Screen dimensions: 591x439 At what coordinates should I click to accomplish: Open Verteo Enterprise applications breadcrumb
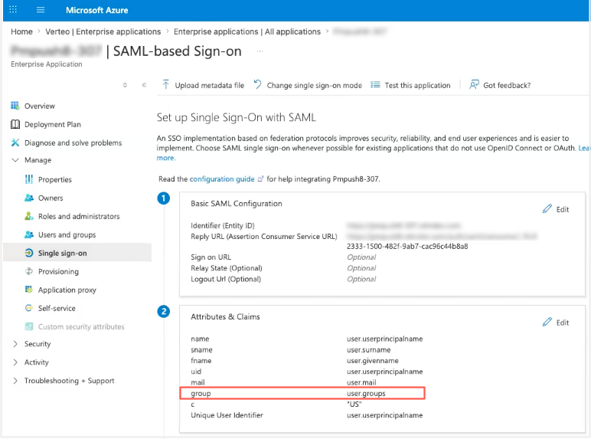click(103, 31)
